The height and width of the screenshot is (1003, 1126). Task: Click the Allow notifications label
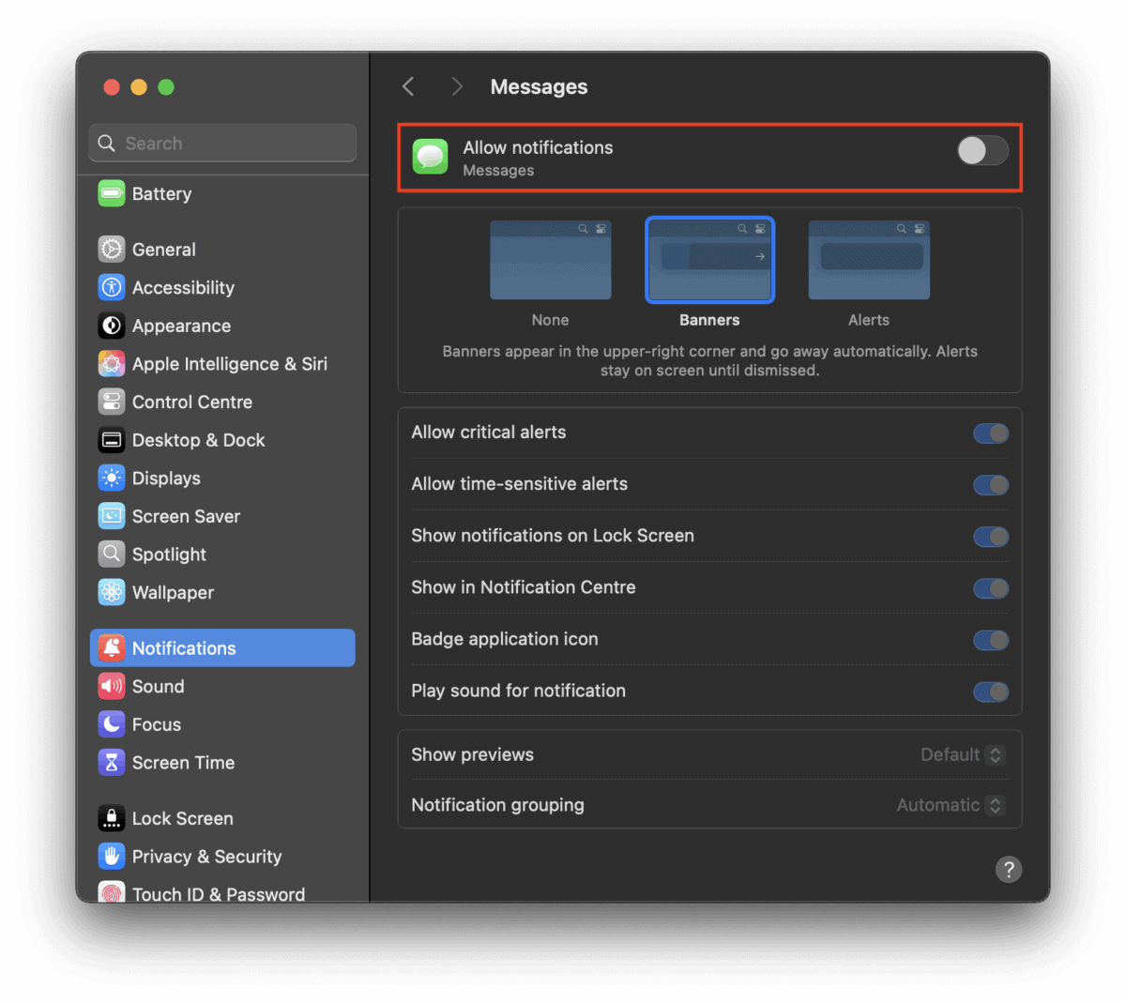(538, 147)
